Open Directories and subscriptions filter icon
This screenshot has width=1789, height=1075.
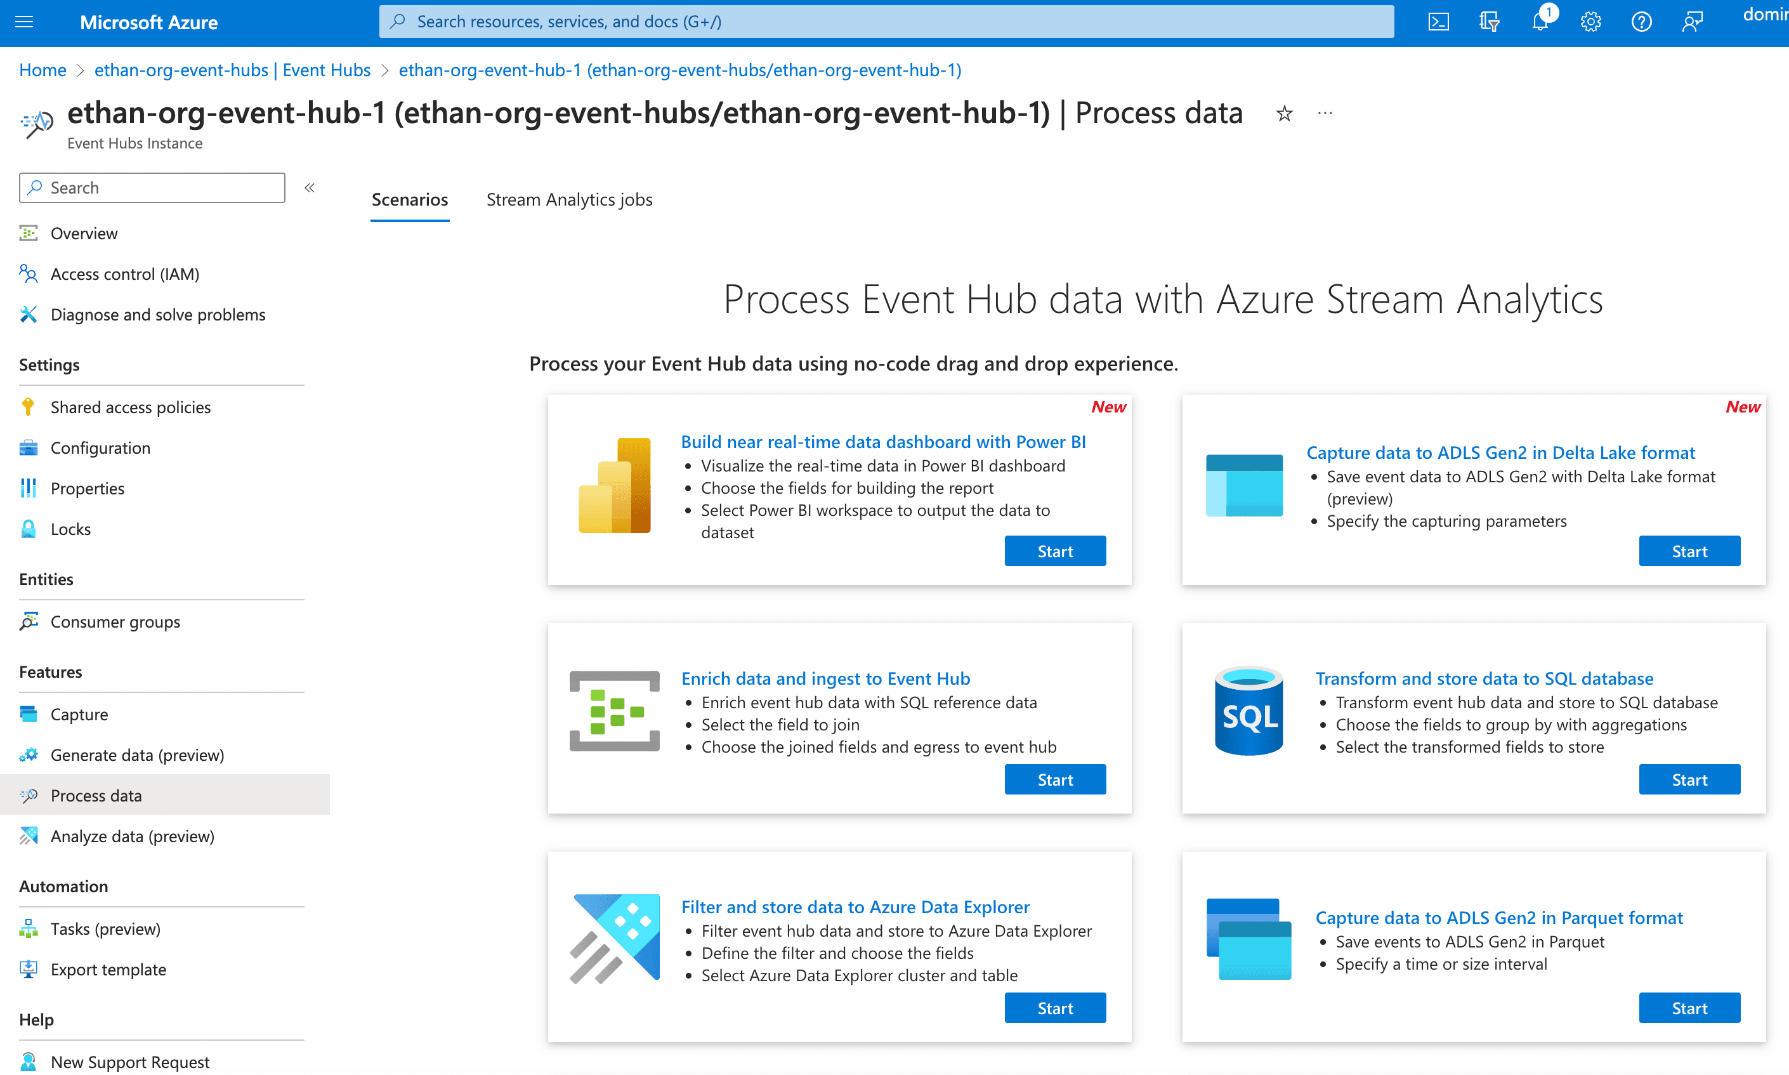[1488, 22]
